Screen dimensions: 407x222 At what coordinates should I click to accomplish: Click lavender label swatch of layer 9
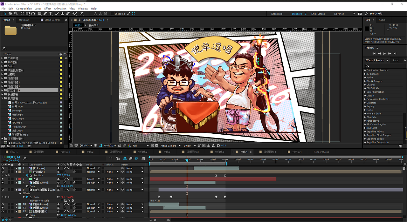[x=20, y=190]
